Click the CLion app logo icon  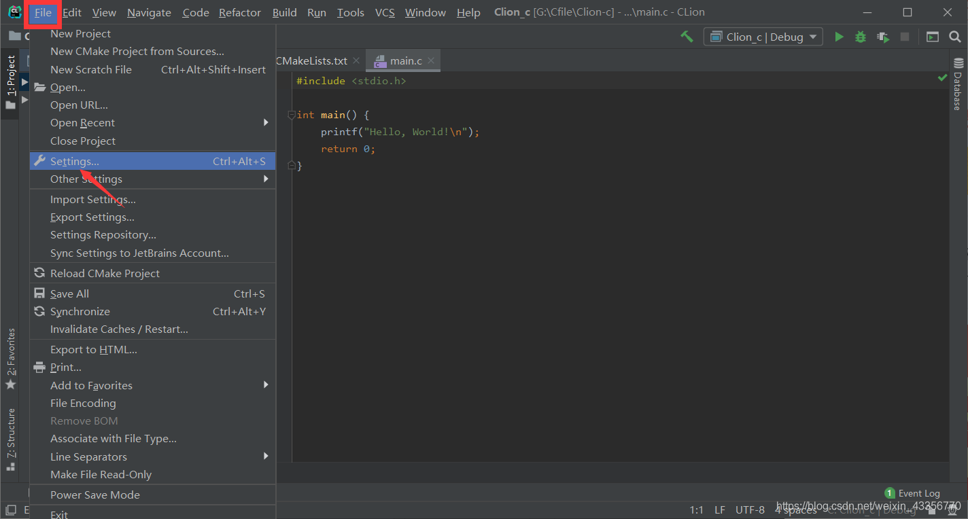14,12
